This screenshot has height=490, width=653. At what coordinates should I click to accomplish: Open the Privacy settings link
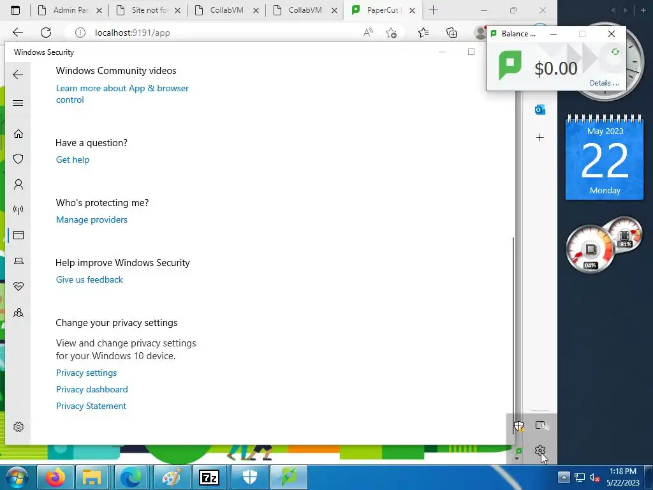click(86, 373)
